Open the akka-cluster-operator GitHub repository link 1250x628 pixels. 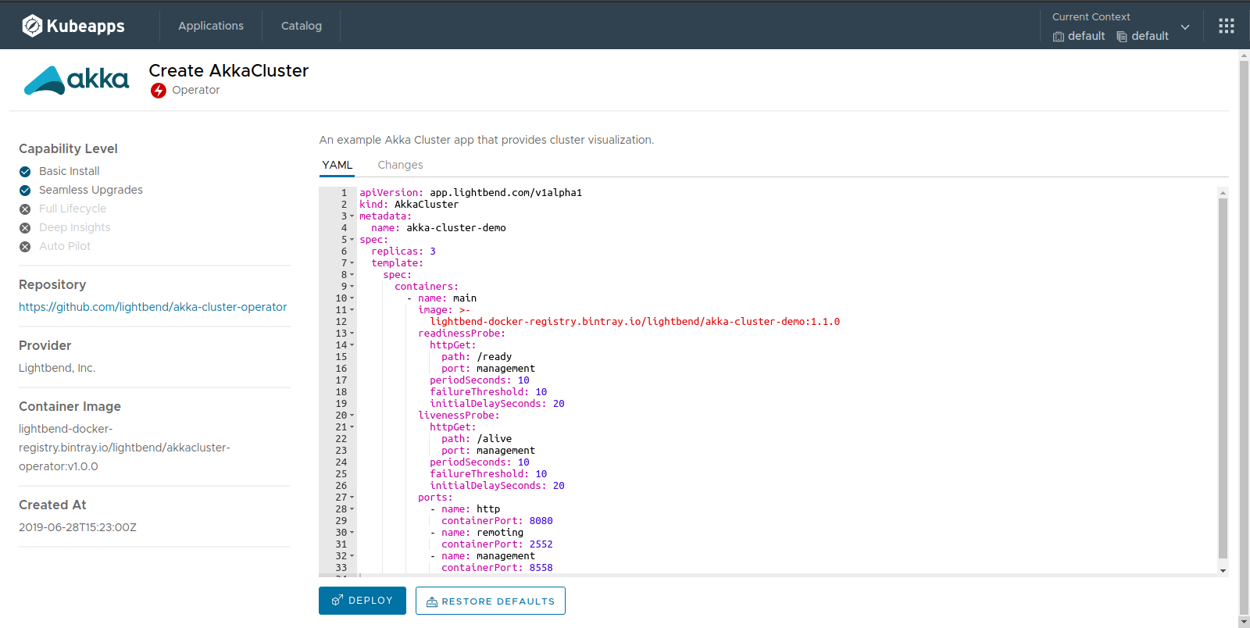152,307
